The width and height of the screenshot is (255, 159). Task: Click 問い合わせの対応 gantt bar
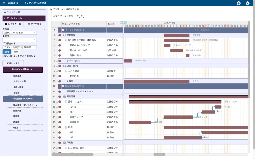[x=177, y=51]
